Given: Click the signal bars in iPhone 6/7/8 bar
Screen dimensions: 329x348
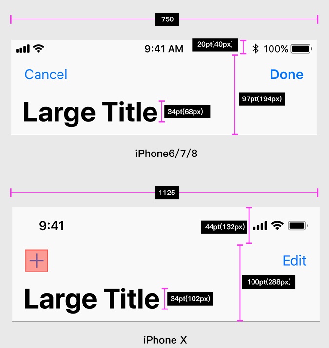Looking at the screenshot, I should (23, 49).
